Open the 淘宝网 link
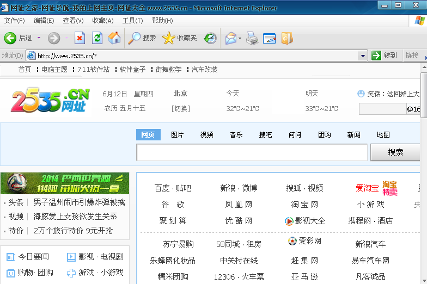This screenshot has height=284, width=427. pyautogui.click(x=304, y=205)
